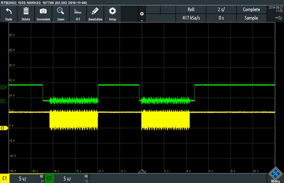Click the Delete trash can icon
Screen dimensions: 284x183
click(26, 11)
